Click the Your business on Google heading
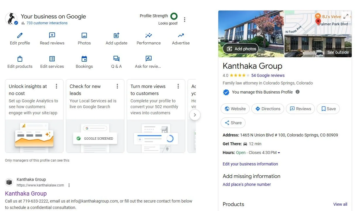The width and height of the screenshot is (357, 211). click(53, 16)
